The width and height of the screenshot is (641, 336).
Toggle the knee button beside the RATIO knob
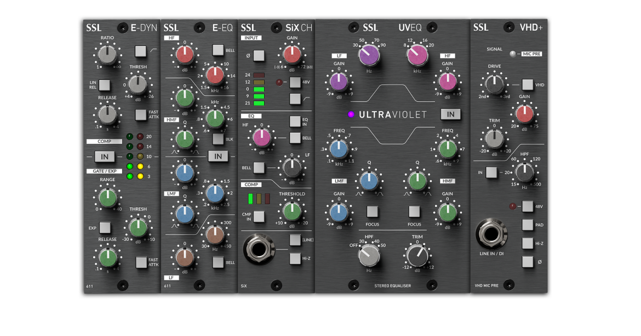click(x=140, y=51)
